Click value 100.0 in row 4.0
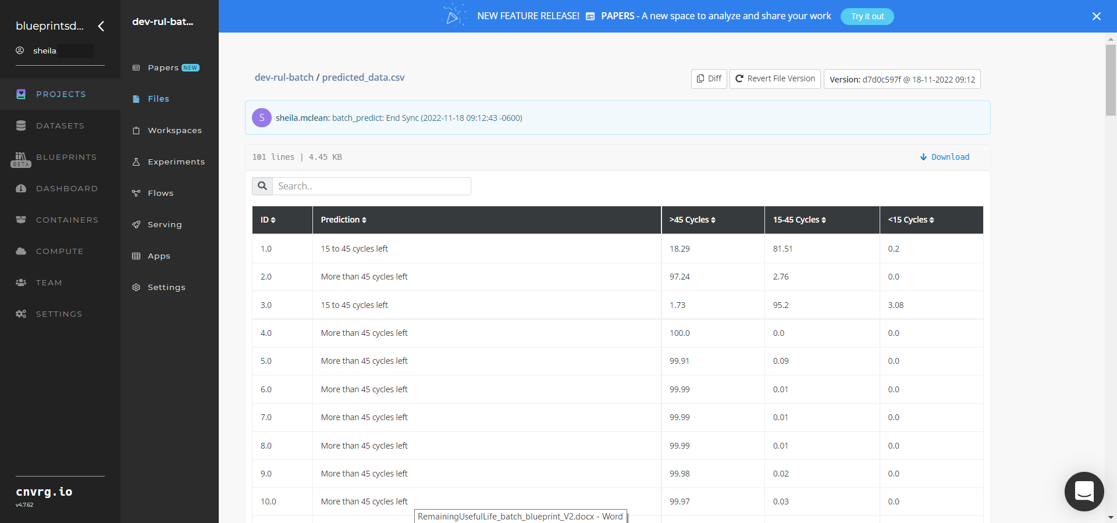Screen dimensions: 1117x523 [680, 333]
